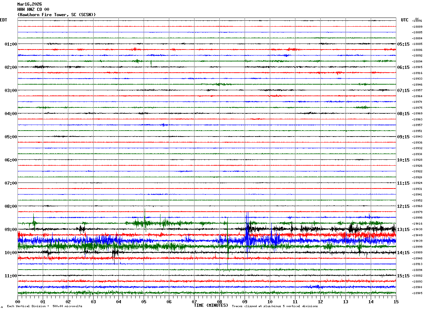
Task: Select the 06:00 EDT row label
Action: point(11,160)
